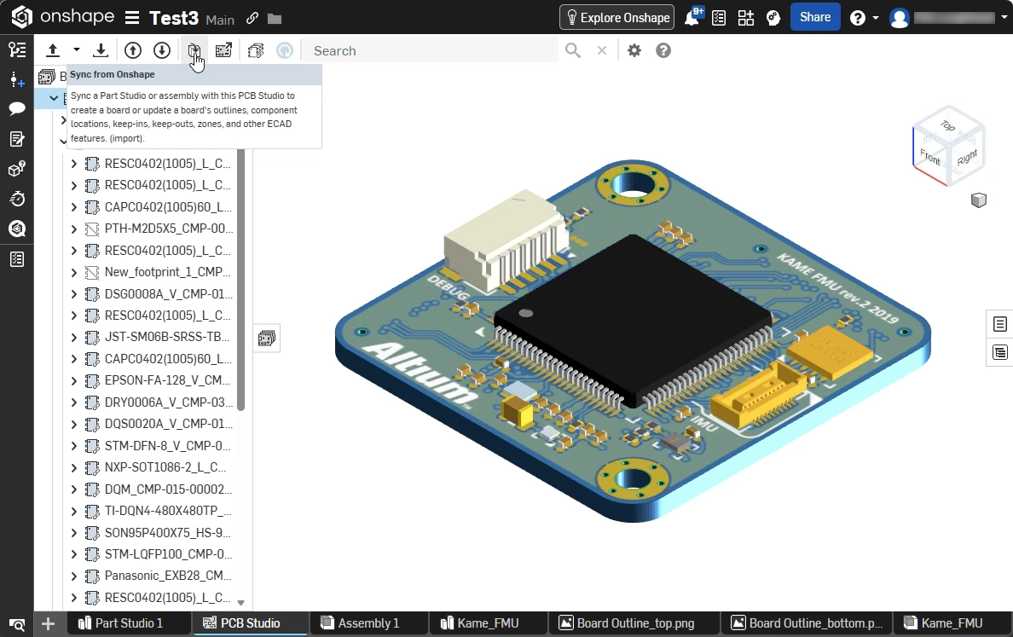This screenshot has width=1013, height=637.
Task: Click the insert branch plus icon in sidebar
Action: [x=17, y=80]
